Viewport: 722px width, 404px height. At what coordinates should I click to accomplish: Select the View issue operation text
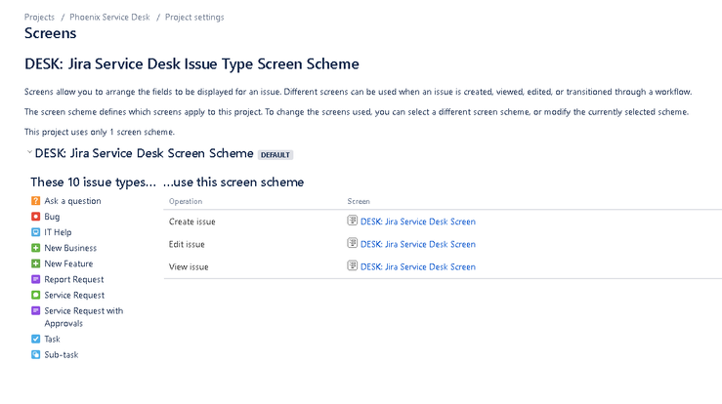189,266
